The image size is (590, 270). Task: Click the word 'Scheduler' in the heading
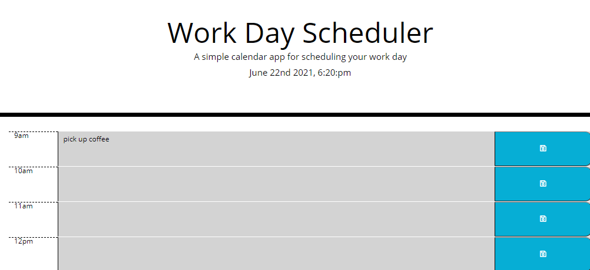pyautogui.click(x=368, y=33)
